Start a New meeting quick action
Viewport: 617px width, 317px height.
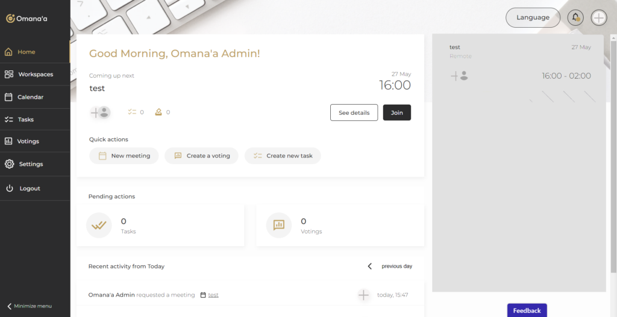[124, 156]
